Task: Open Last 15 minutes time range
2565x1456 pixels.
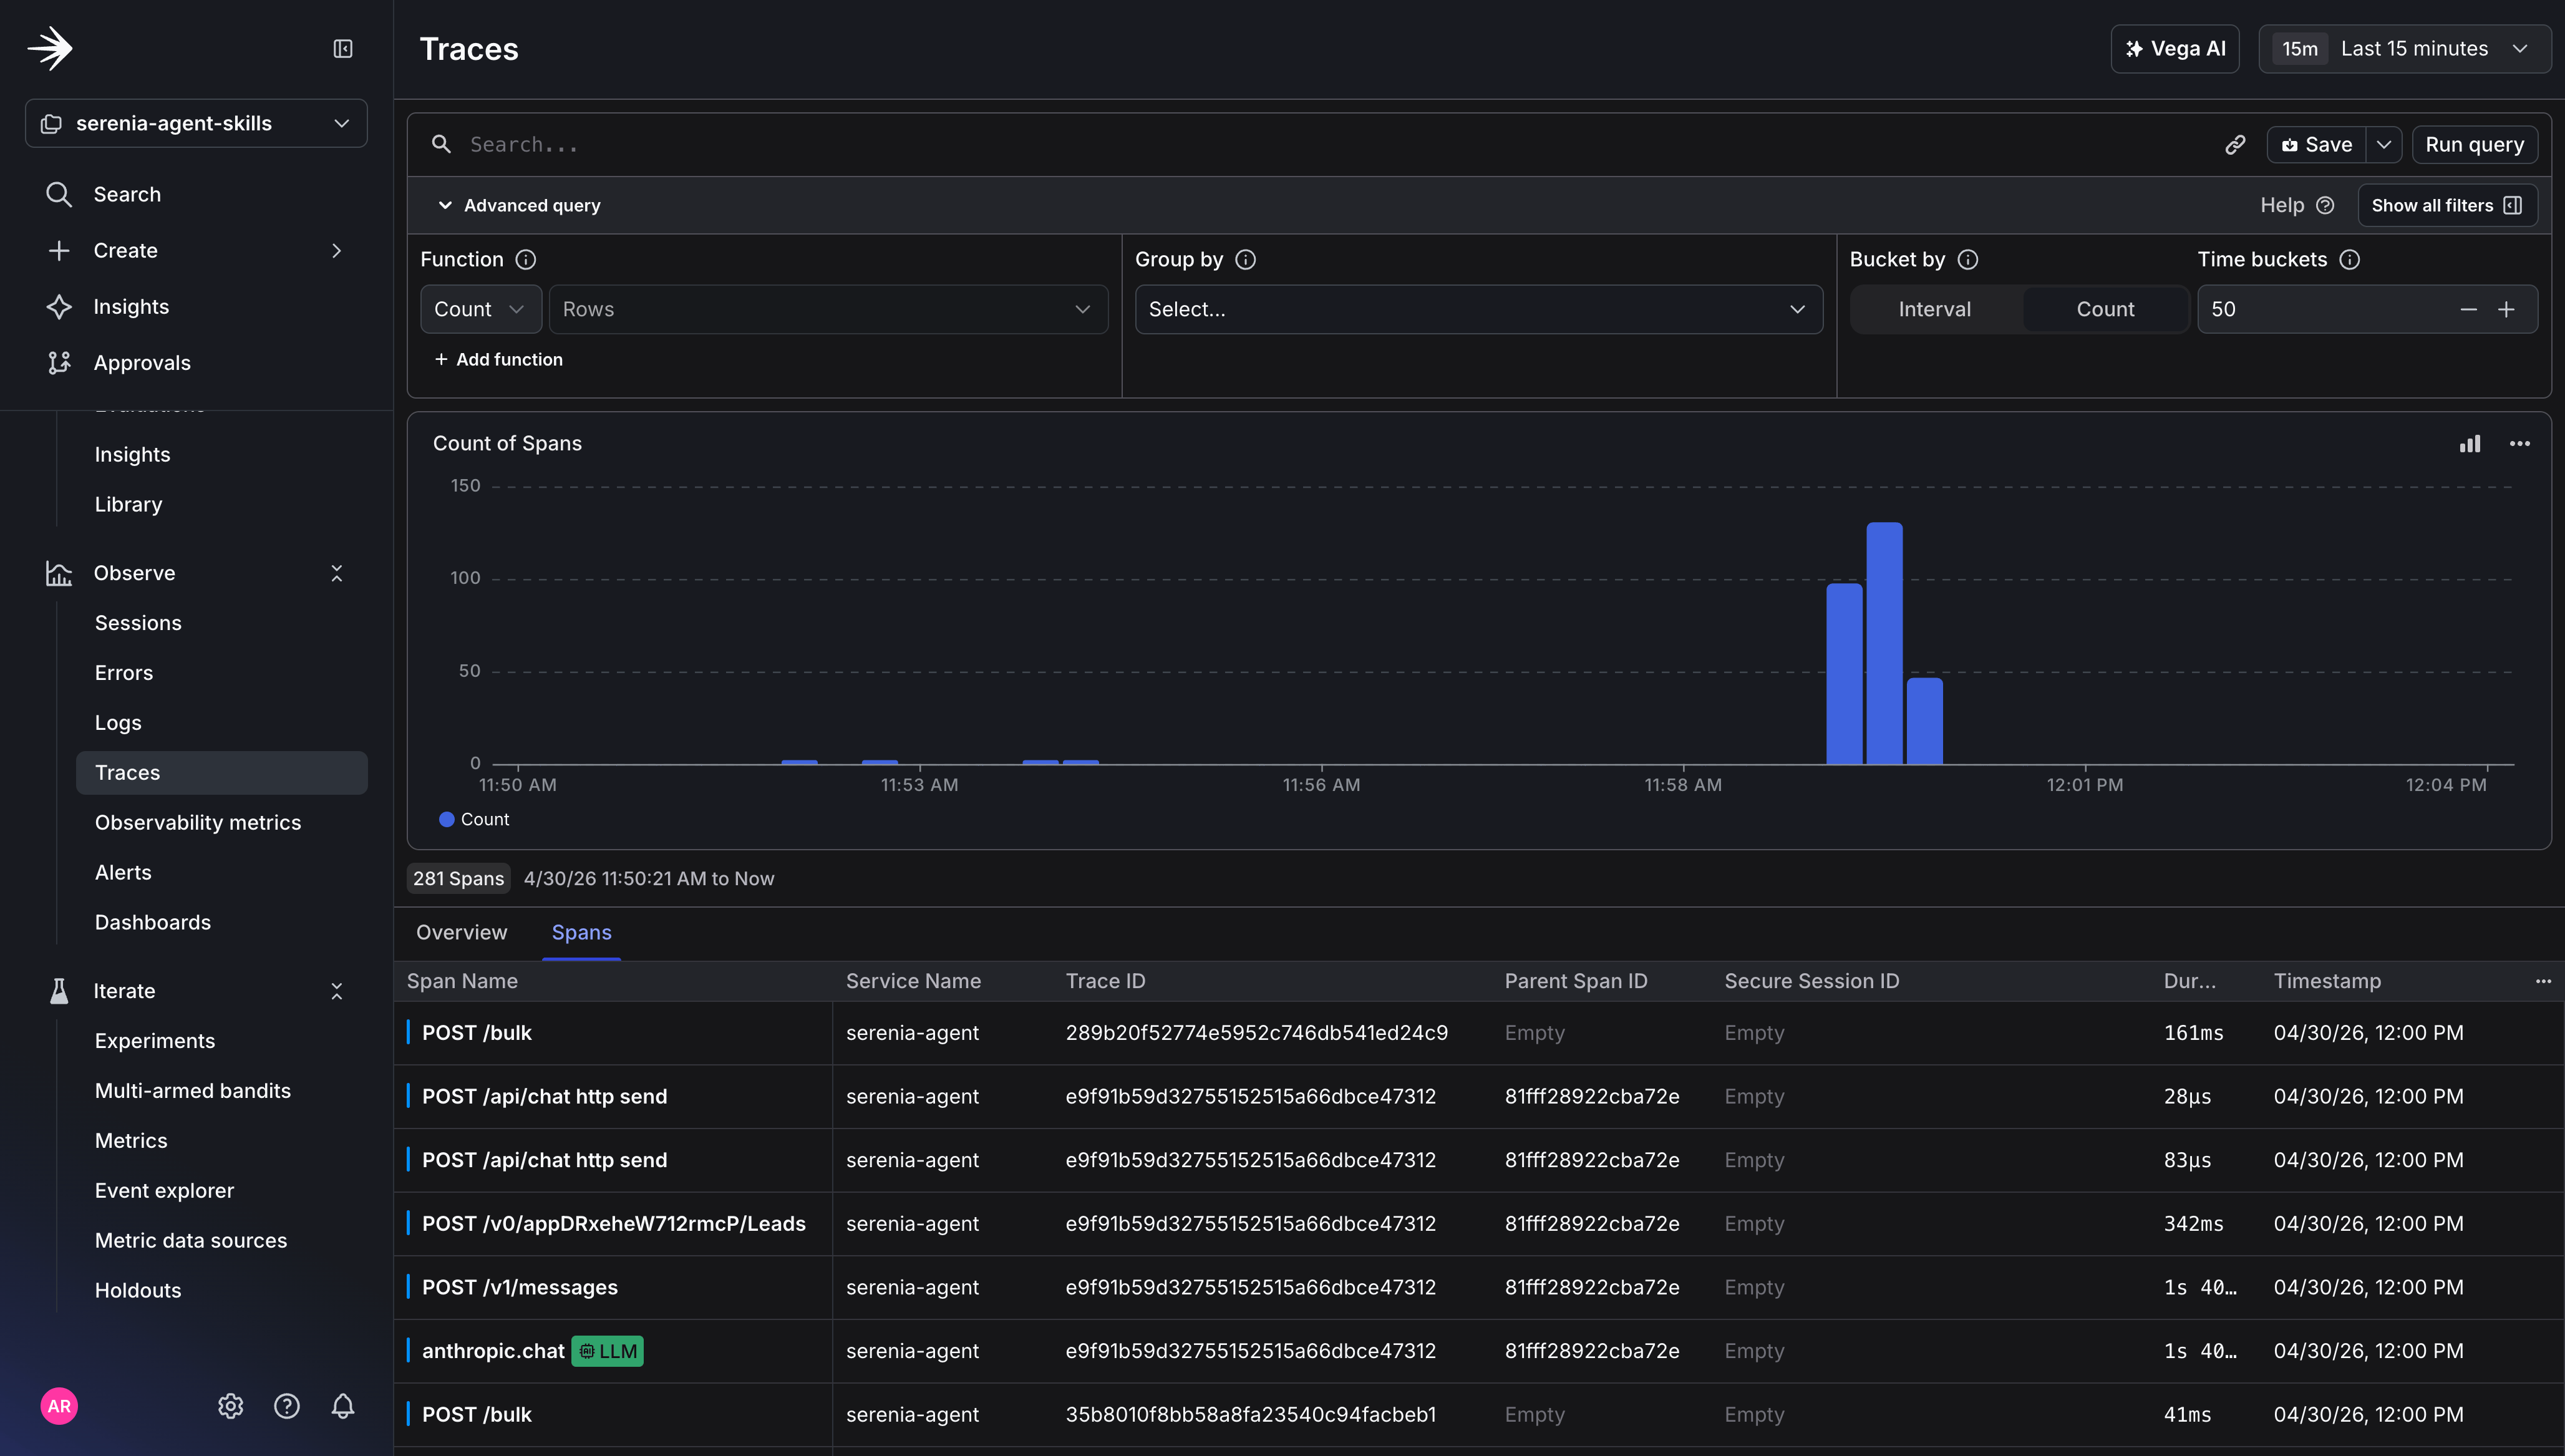Action: 2404,49
